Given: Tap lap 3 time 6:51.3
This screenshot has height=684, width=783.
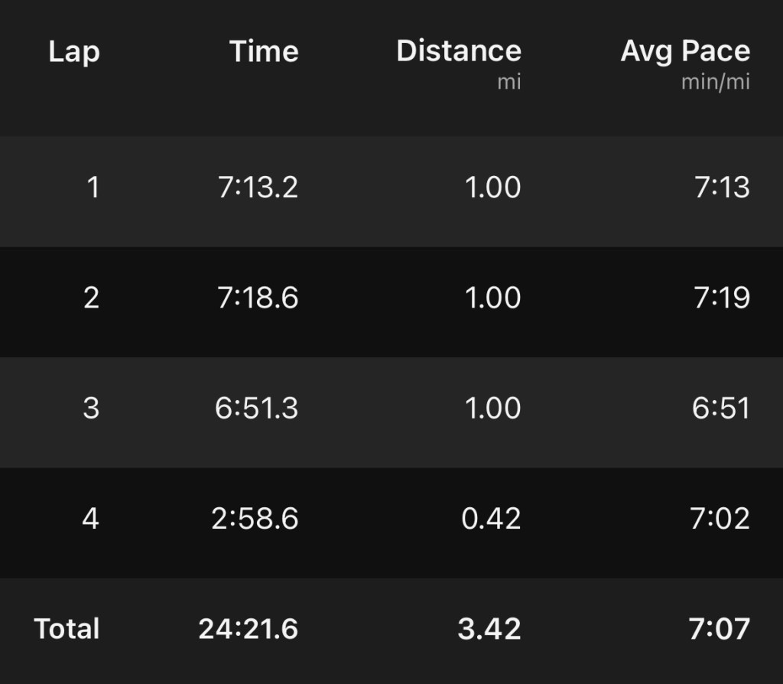Looking at the screenshot, I should 257,408.
